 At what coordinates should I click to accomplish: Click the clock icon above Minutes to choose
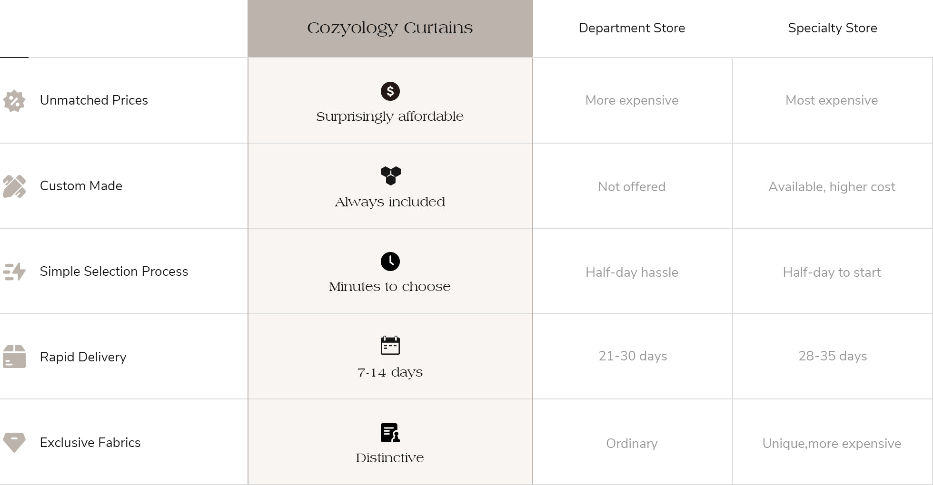390,261
